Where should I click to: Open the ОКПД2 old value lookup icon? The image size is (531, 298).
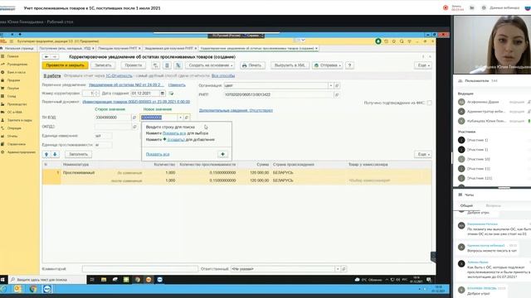pyautogui.click(x=134, y=127)
